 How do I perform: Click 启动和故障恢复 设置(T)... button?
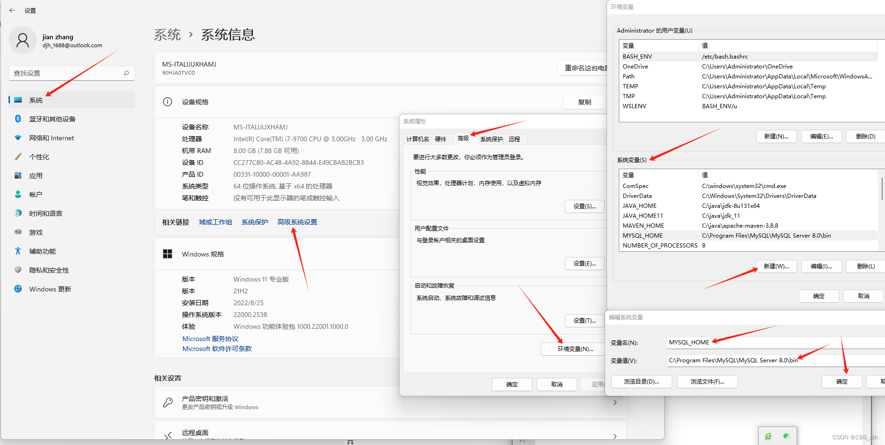tap(585, 321)
